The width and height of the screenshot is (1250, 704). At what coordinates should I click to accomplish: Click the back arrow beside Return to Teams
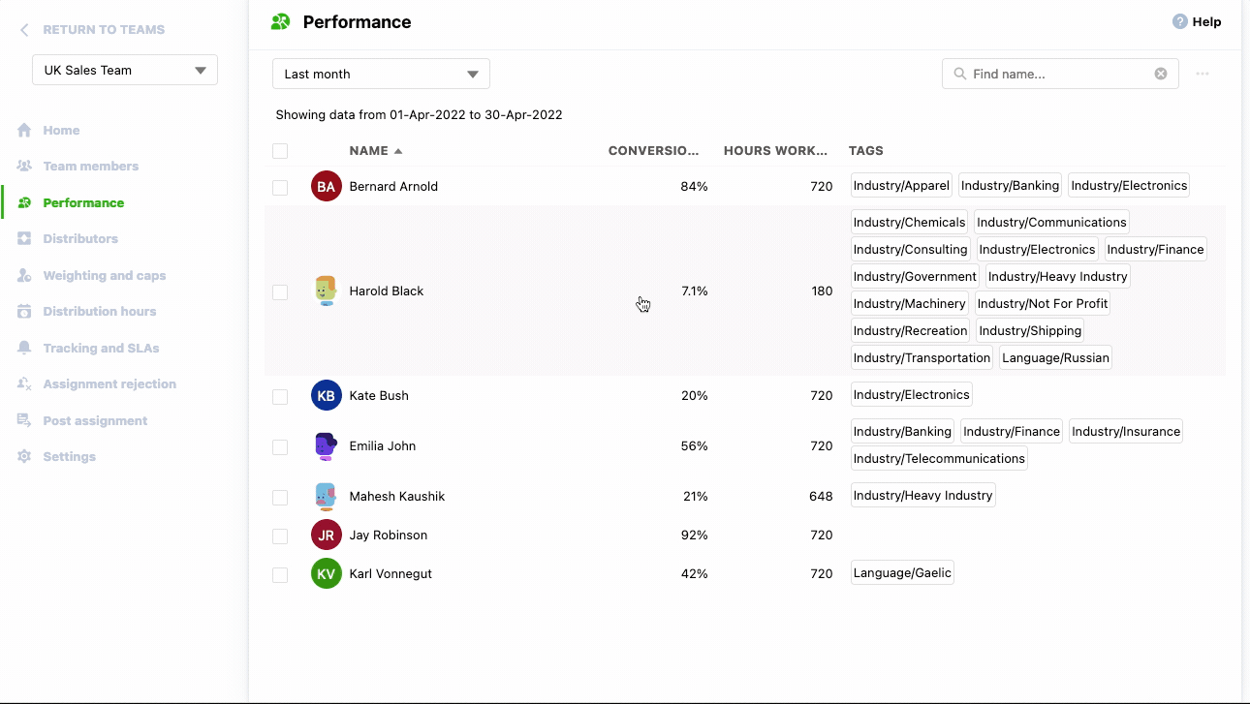tap(24, 30)
